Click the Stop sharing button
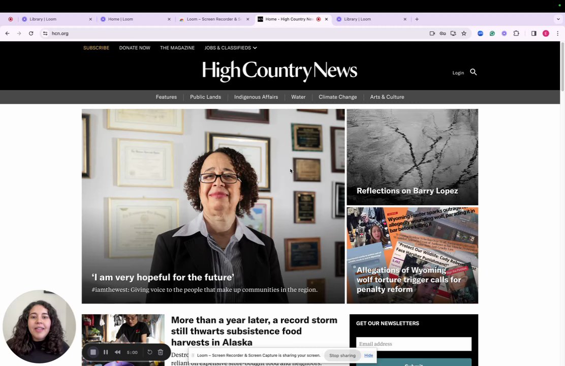This screenshot has width=565, height=366. 342,355
